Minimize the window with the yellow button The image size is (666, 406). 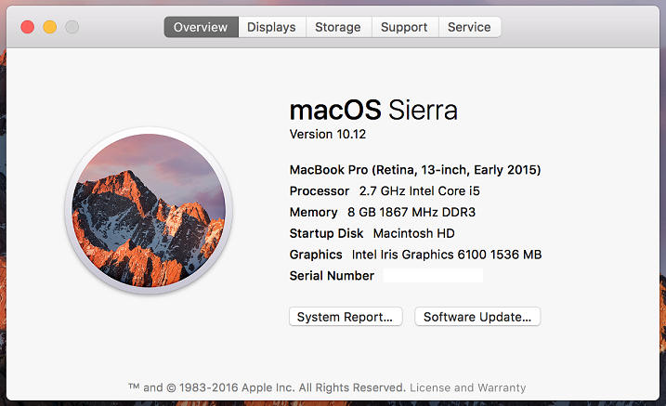[50, 27]
